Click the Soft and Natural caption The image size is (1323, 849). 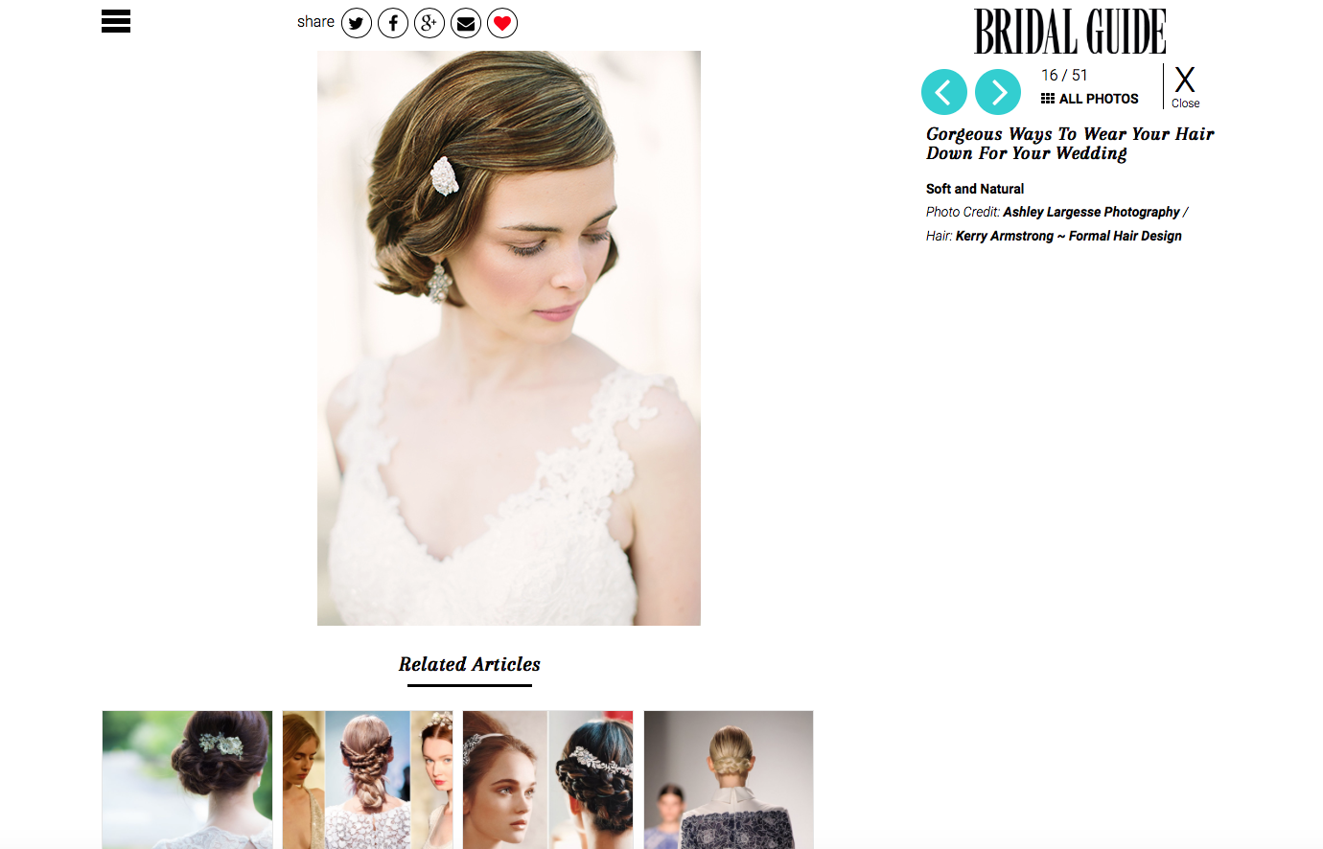pyautogui.click(x=975, y=189)
